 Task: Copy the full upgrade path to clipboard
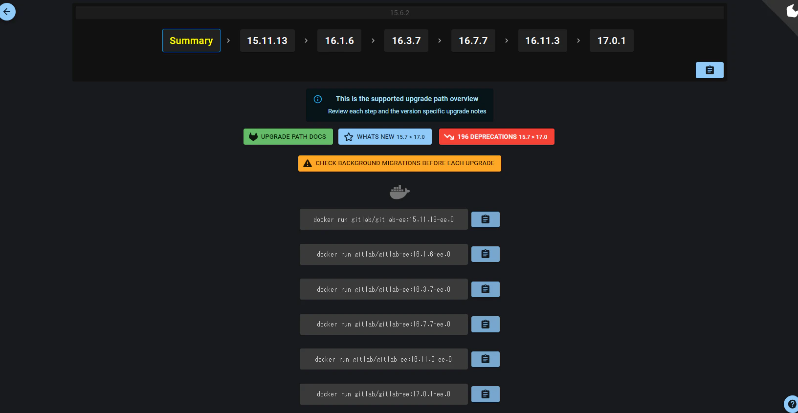point(709,70)
